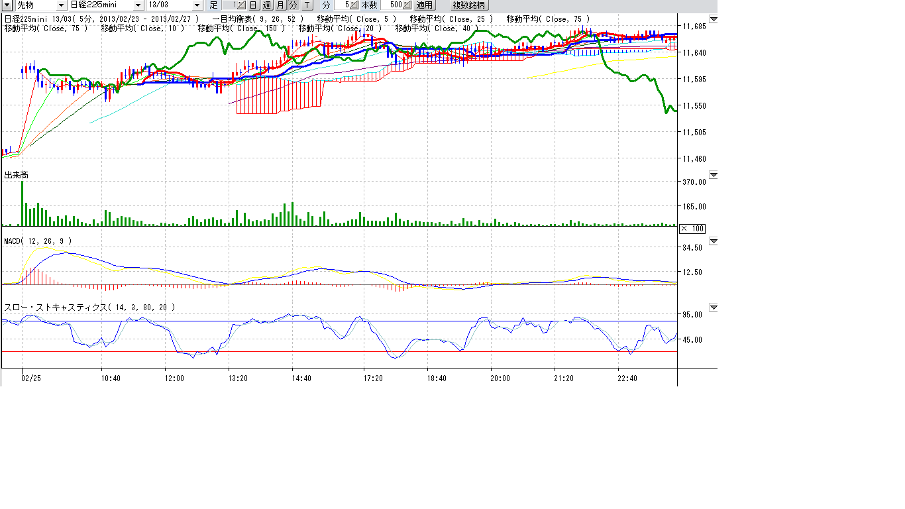Open the slow stochastics panel menu arrow
This screenshot has height=509, width=905.
tap(714, 308)
